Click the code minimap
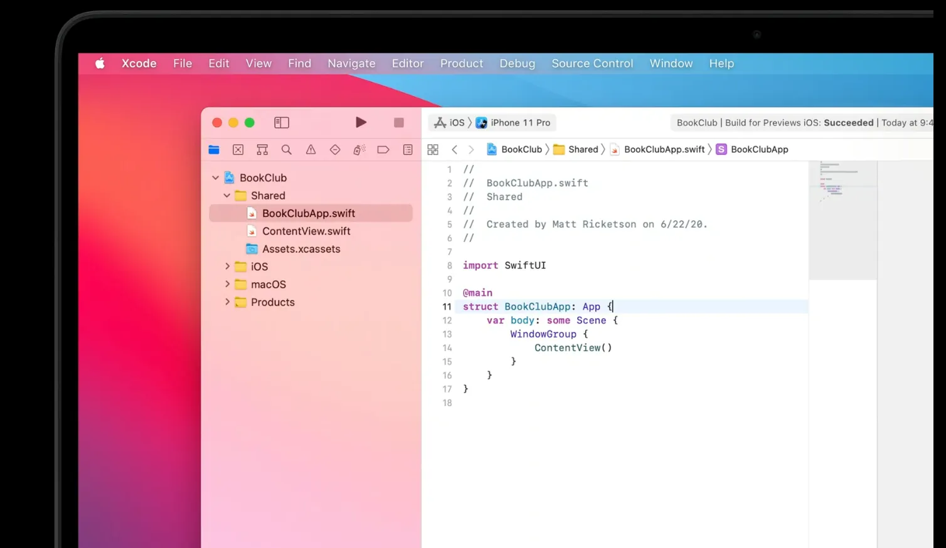 pyautogui.click(x=842, y=219)
